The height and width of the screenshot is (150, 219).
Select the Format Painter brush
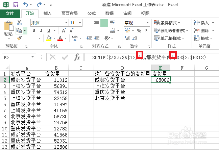pyautogui.click(x=19, y=38)
